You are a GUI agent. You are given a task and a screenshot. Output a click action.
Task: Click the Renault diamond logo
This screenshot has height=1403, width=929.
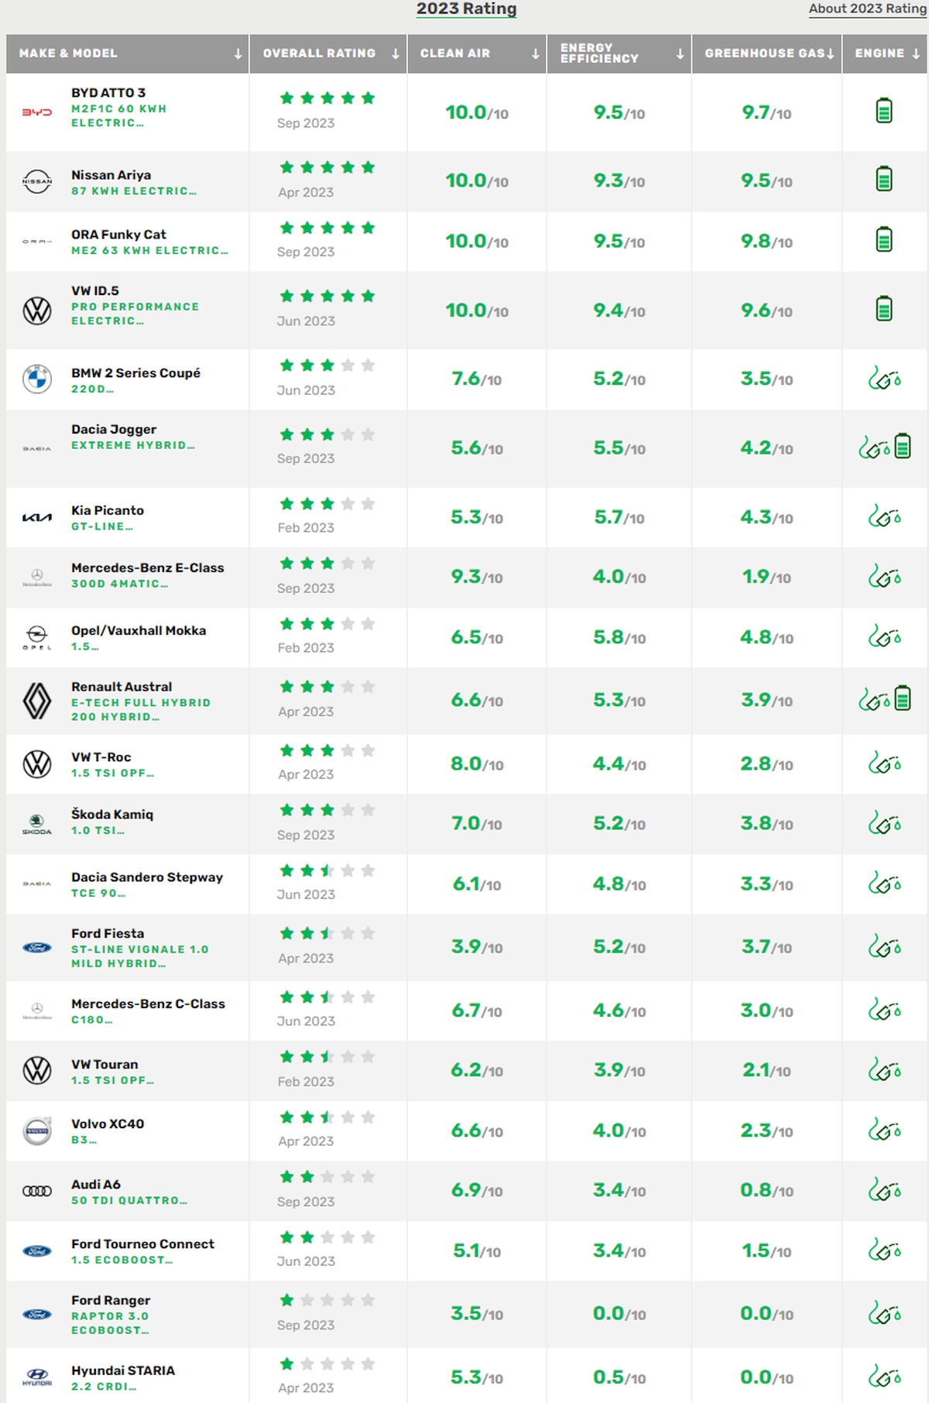(x=36, y=701)
